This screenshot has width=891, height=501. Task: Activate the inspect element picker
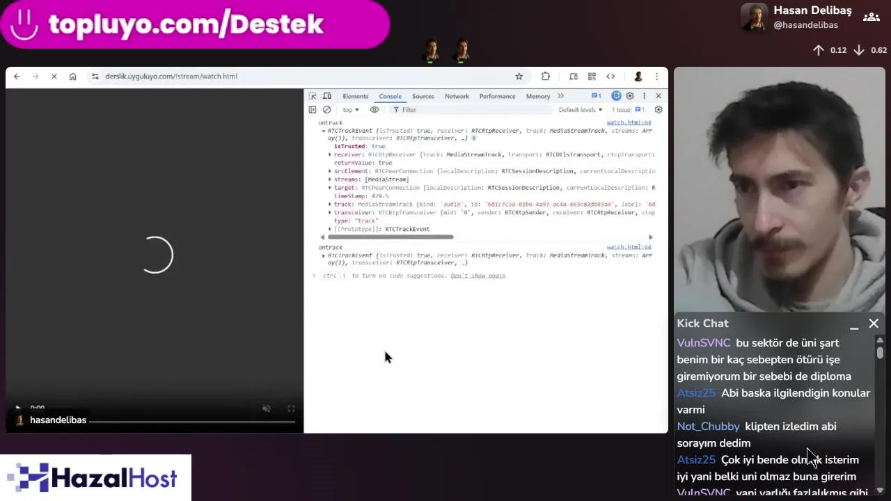point(313,96)
